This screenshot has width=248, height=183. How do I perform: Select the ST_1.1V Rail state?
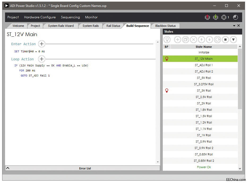coord(200,129)
